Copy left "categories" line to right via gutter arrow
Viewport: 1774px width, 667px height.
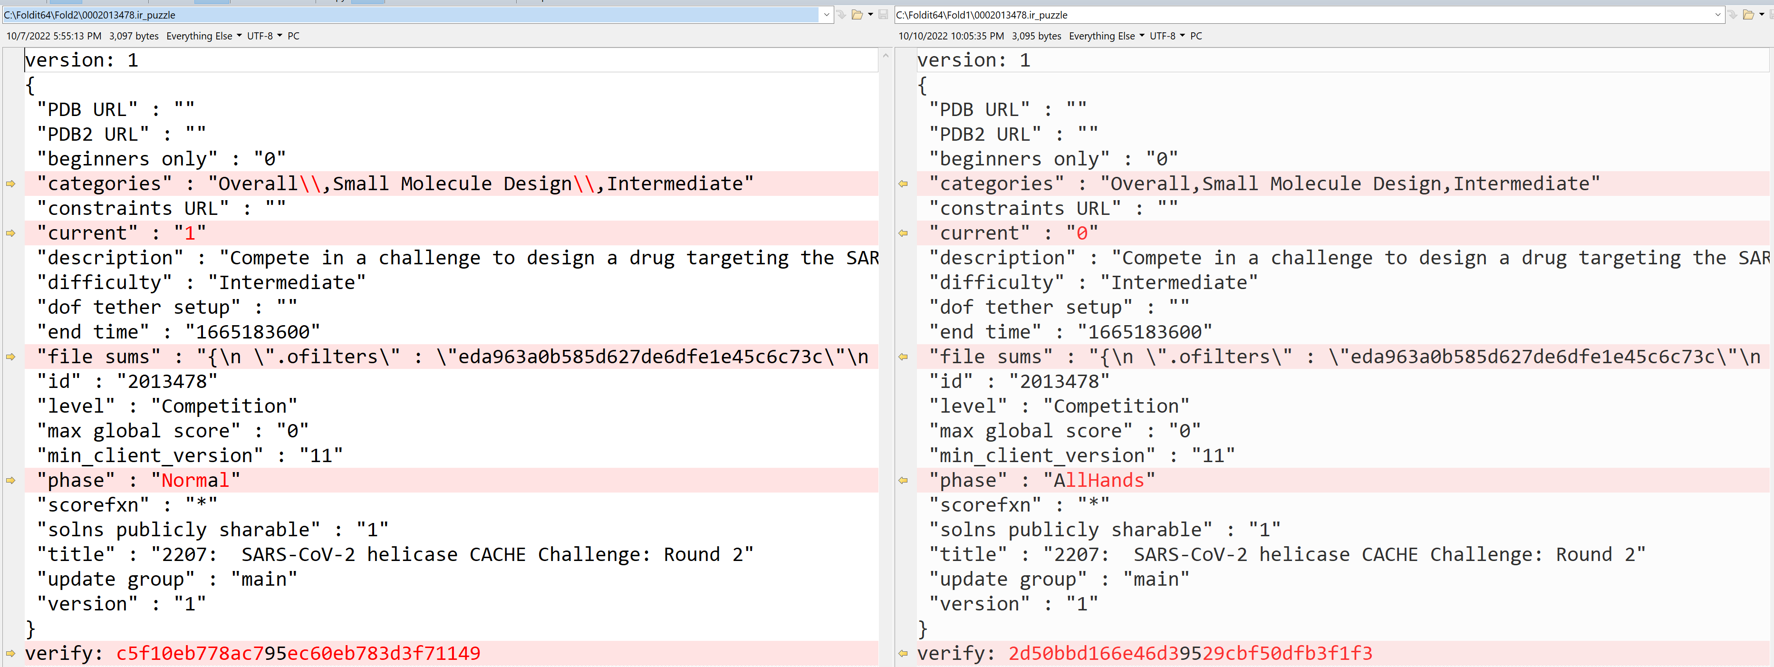[10, 184]
